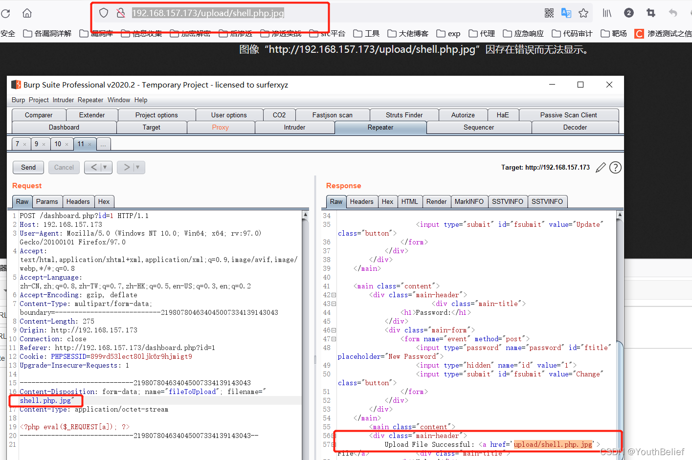The image size is (692, 460).
Task: Open the Intruder menu
Action: (63, 100)
